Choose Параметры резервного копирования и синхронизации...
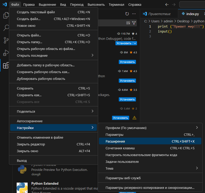 (150, 188)
